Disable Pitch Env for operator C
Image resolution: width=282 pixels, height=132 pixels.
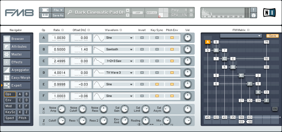(x=172, y=61)
